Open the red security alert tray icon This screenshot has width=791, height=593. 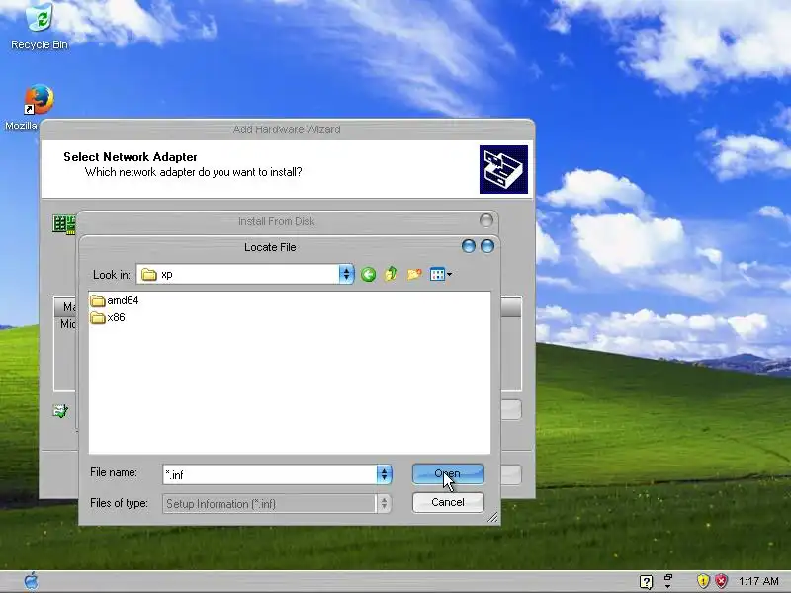[x=722, y=581]
